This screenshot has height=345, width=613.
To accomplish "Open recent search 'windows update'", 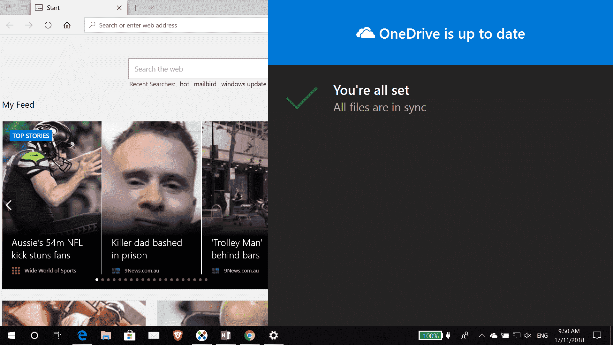I will 244,84.
